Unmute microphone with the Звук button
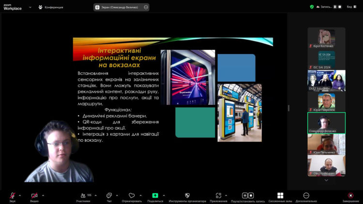This screenshot has height=204, width=363. coord(12,196)
